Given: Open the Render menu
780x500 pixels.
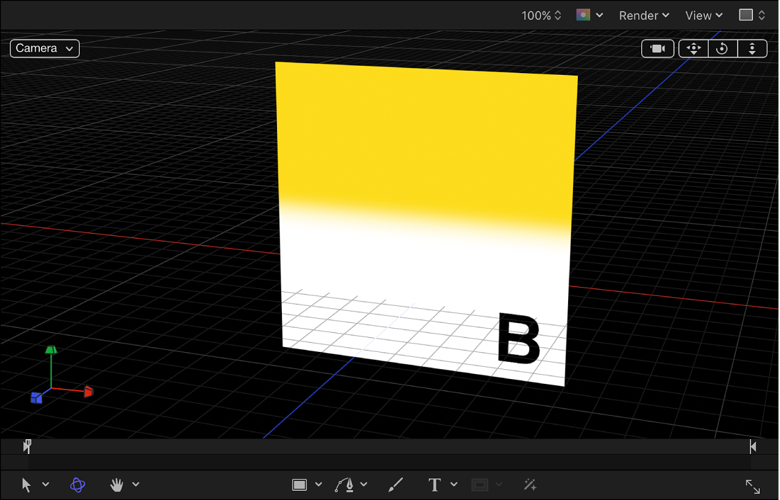Looking at the screenshot, I should click(x=643, y=15).
